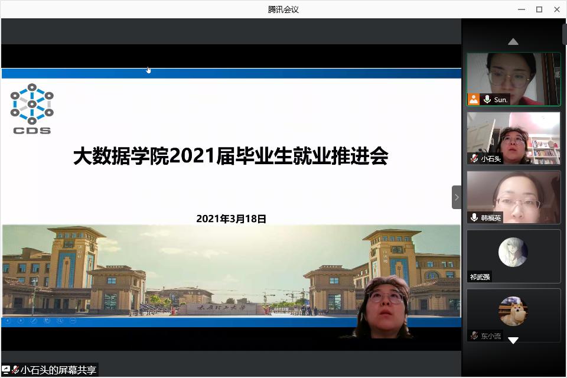Click the CDS logo on the slide

[x=31, y=109]
